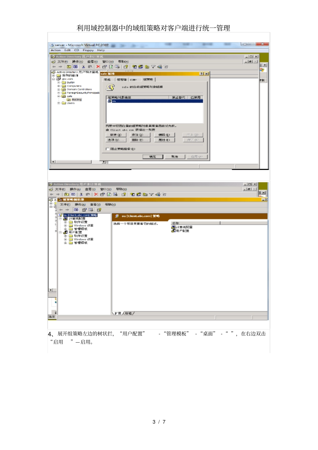Click the 编辑(E) button

(x=165, y=135)
